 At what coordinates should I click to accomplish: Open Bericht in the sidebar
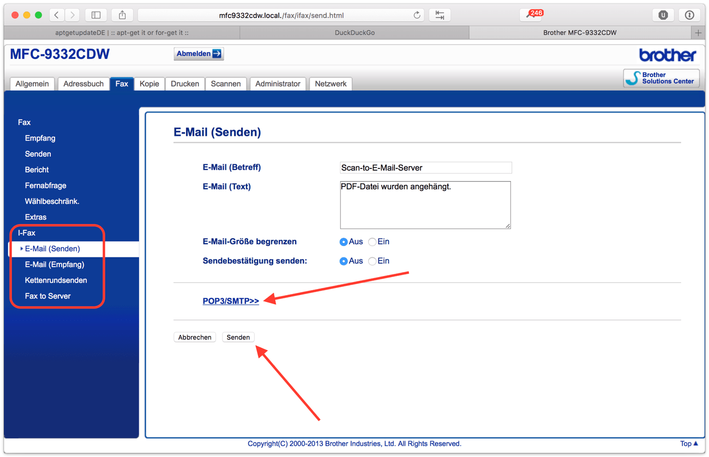37,170
